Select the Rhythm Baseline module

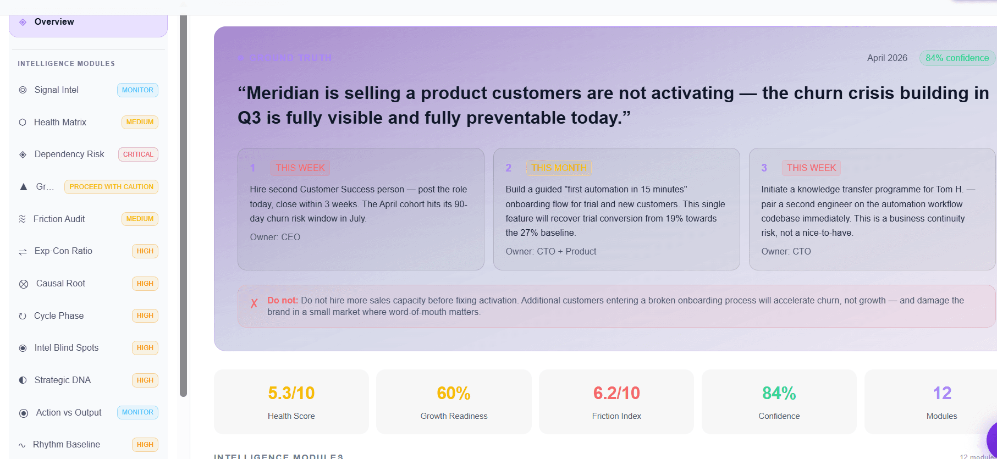coord(88,444)
